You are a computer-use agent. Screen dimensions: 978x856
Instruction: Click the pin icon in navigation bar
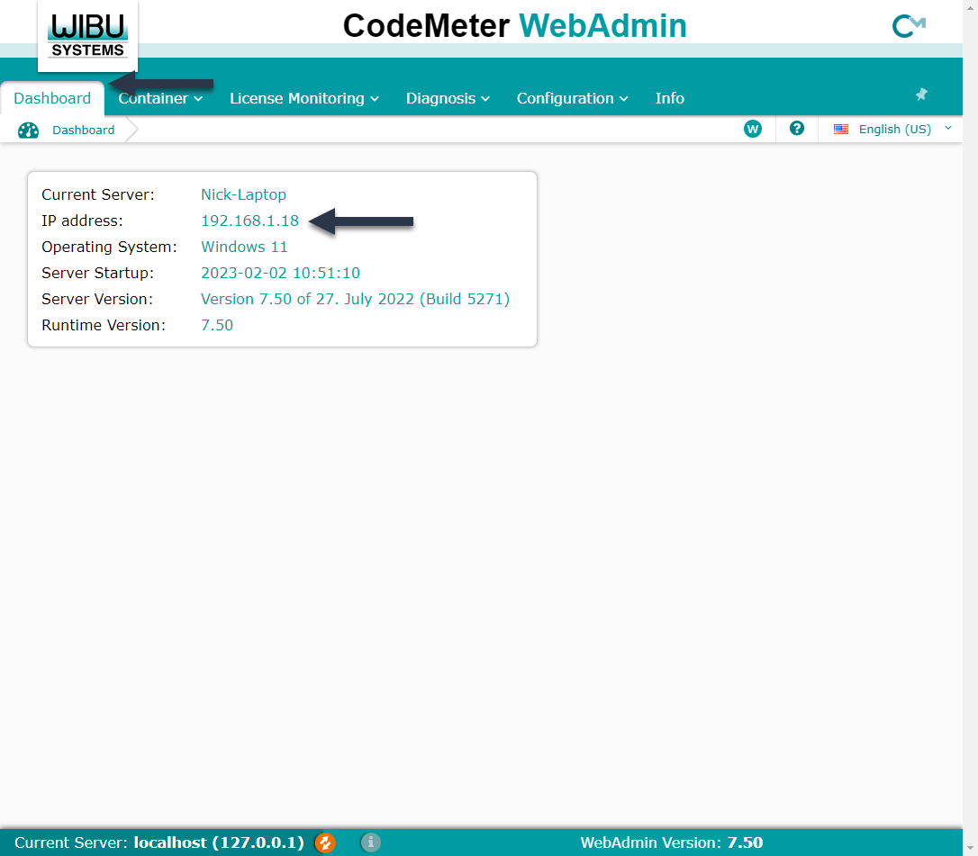point(921,95)
